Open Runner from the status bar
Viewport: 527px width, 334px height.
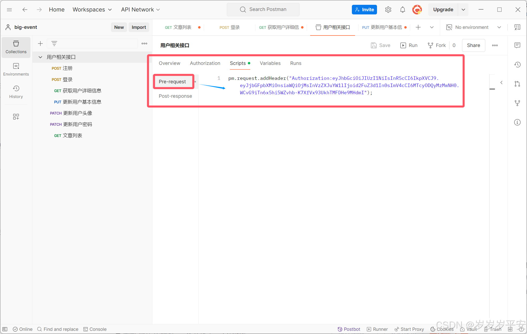click(377, 329)
